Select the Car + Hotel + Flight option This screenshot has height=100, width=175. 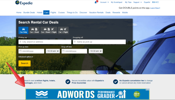[49, 30]
